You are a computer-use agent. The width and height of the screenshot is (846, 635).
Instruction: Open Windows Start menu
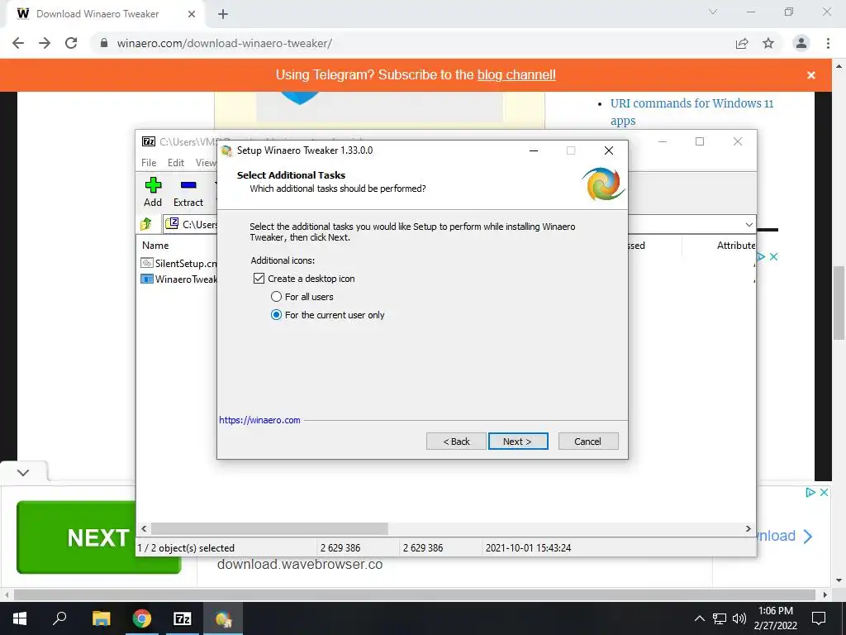[x=20, y=618]
